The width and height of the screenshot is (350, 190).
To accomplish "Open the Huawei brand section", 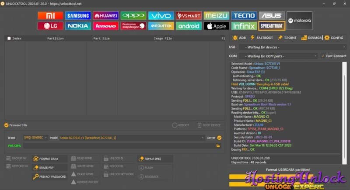I will (105, 15).
